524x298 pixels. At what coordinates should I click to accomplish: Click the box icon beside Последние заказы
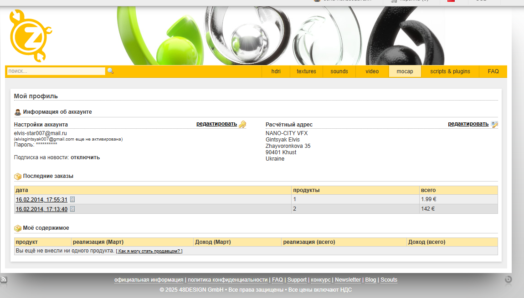coord(18,177)
